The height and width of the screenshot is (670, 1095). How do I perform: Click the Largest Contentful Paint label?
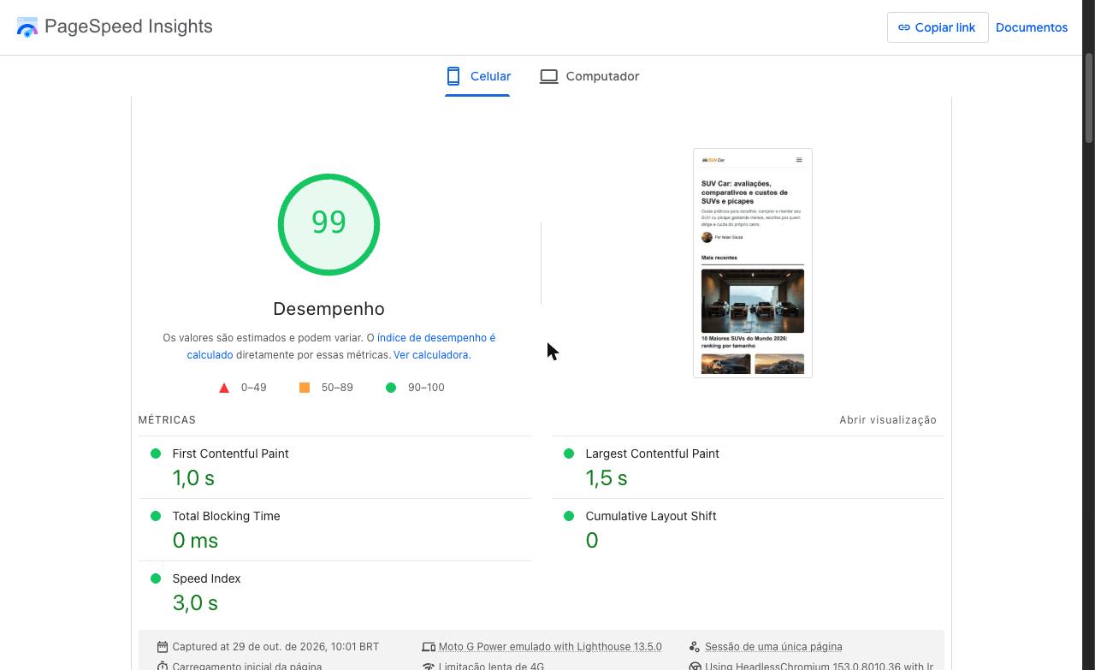tap(652, 454)
